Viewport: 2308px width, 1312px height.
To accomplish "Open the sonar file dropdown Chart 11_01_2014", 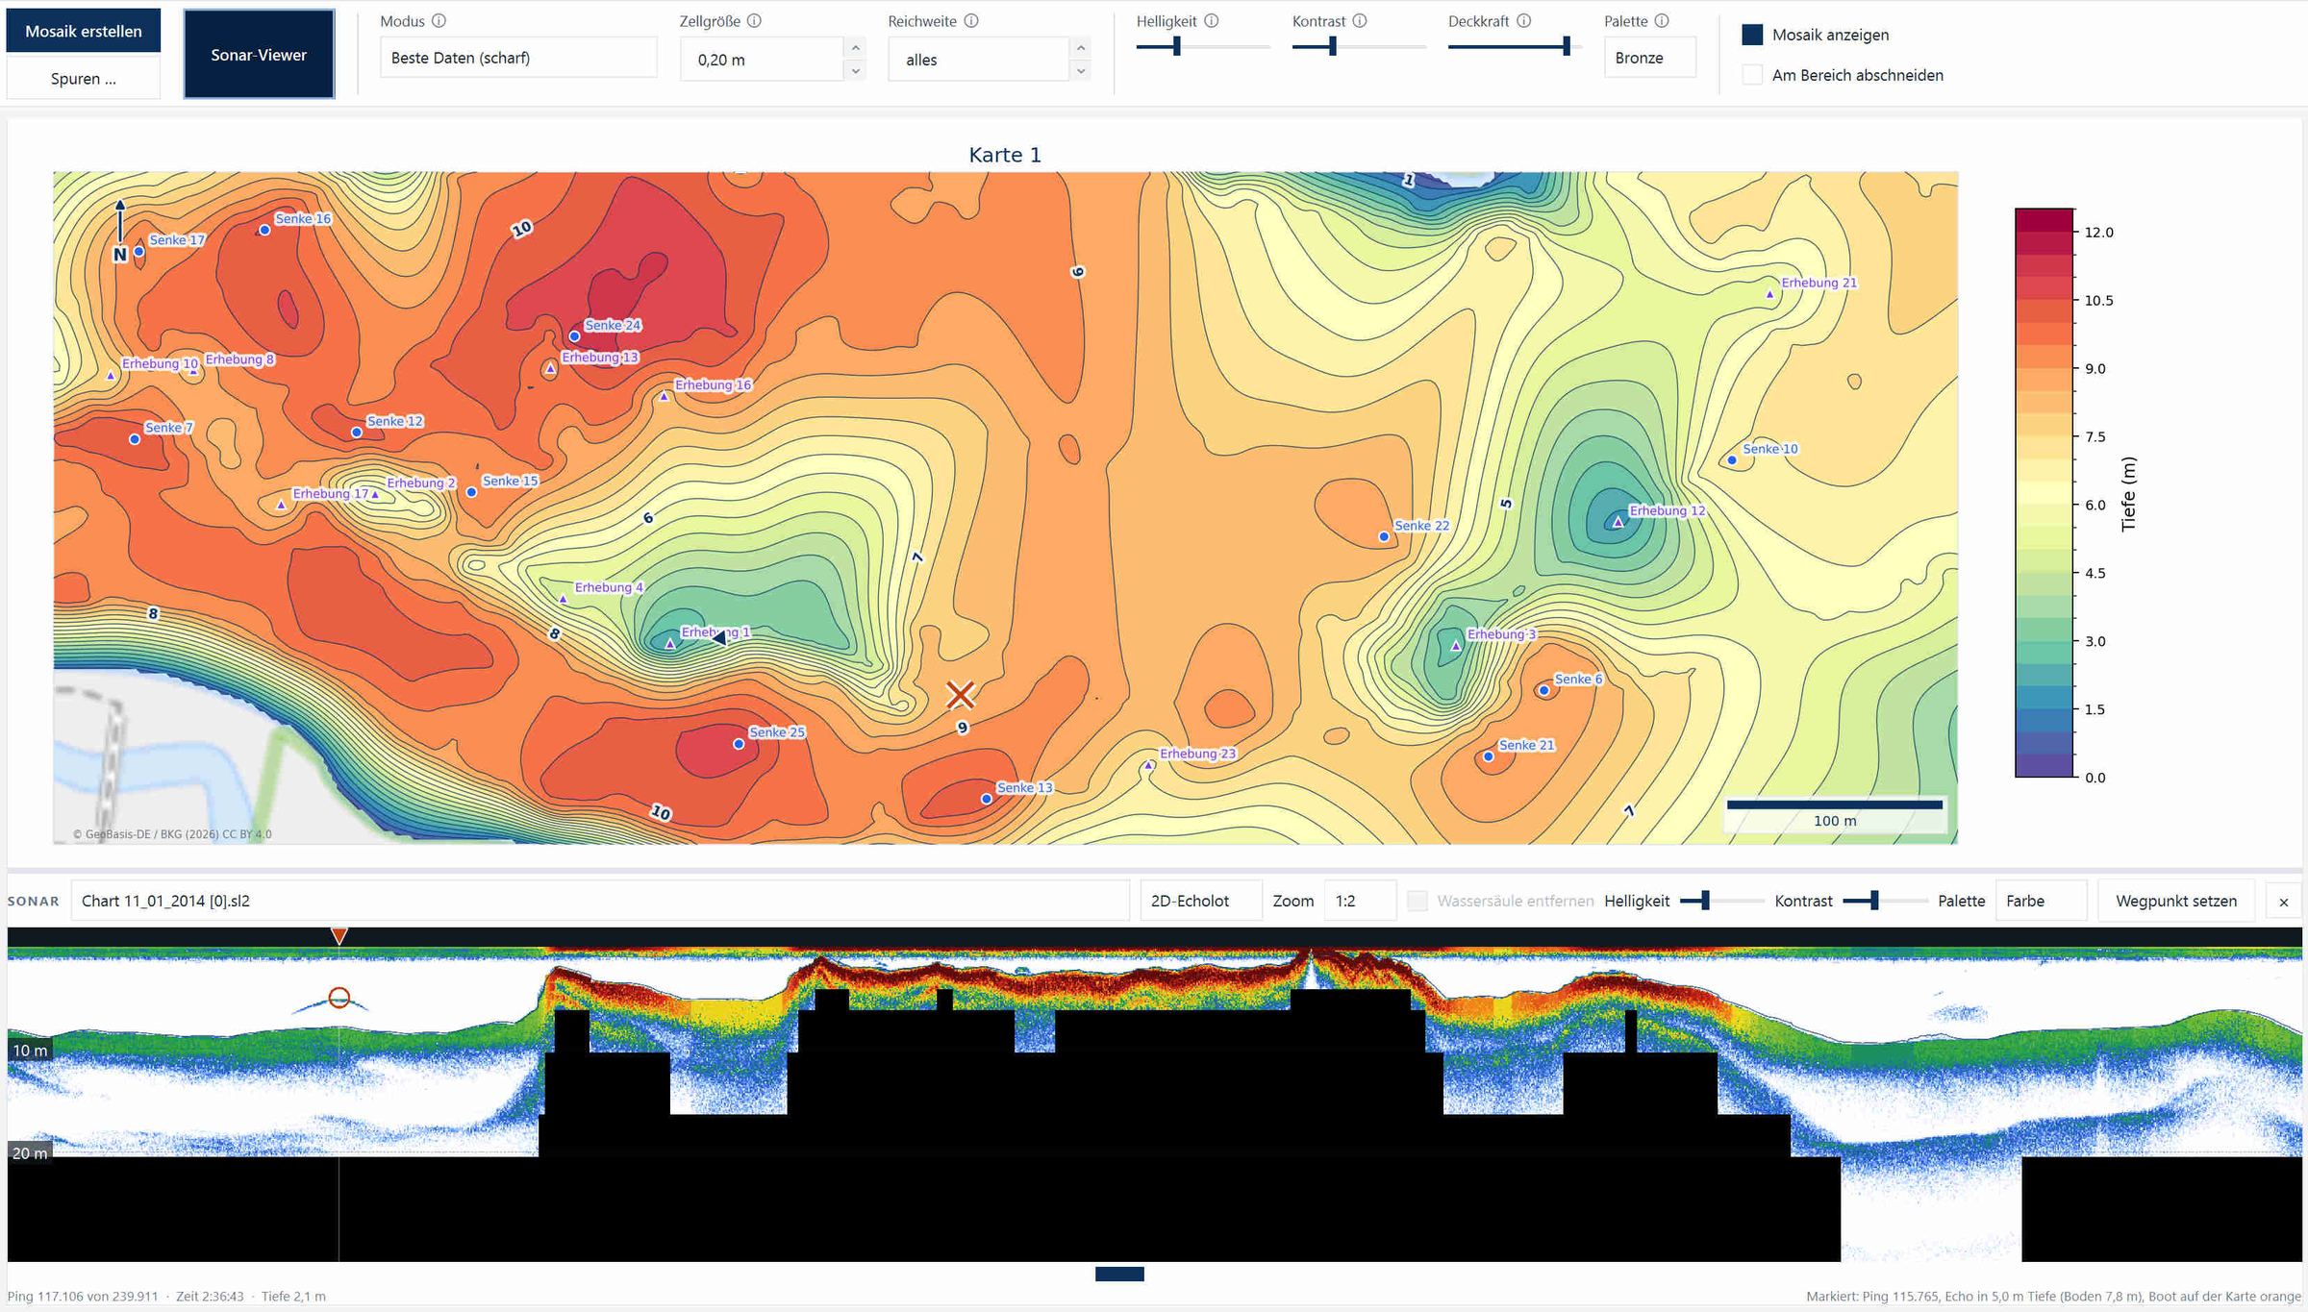I will point(600,901).
